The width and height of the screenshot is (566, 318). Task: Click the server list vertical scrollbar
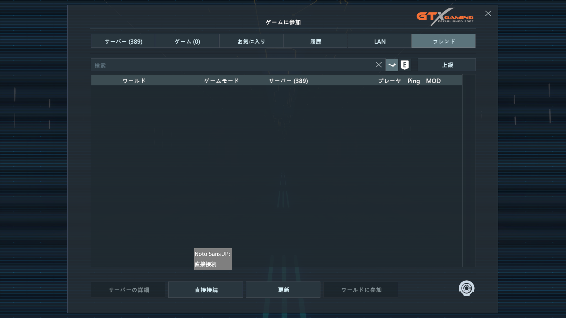pos(469,171)
